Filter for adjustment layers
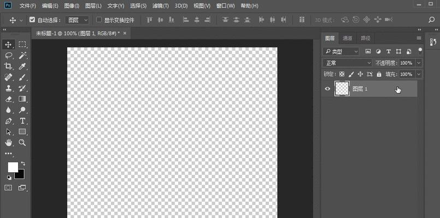440x218 pixels. point(378,51)
